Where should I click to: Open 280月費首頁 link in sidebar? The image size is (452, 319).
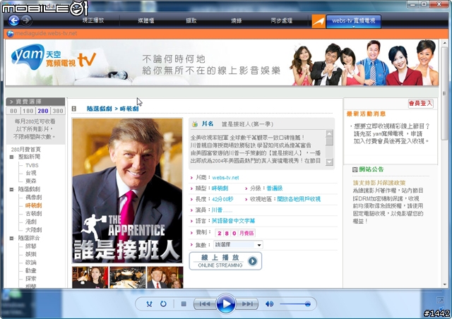(x=26, y=150)
